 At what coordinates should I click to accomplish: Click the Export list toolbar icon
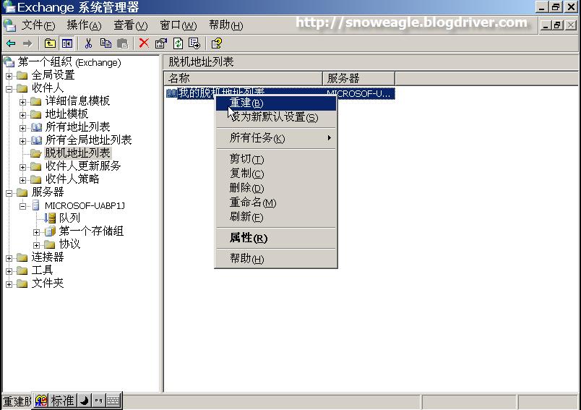tap(194, 43)
